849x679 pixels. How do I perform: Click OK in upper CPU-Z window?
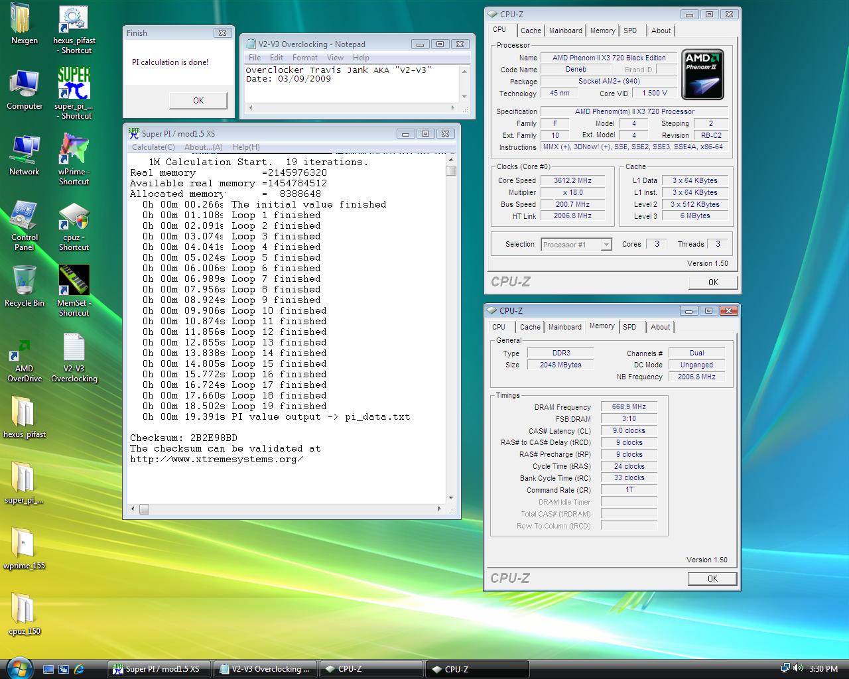(x=713, y=282)
